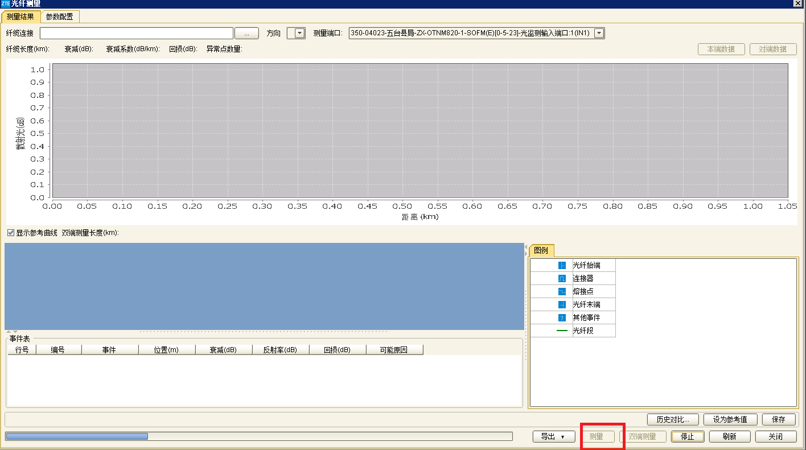The height and width of the screenshot is (450, 806).
Task: Click the 光纤末端 legend label
Action: (586, 304)
